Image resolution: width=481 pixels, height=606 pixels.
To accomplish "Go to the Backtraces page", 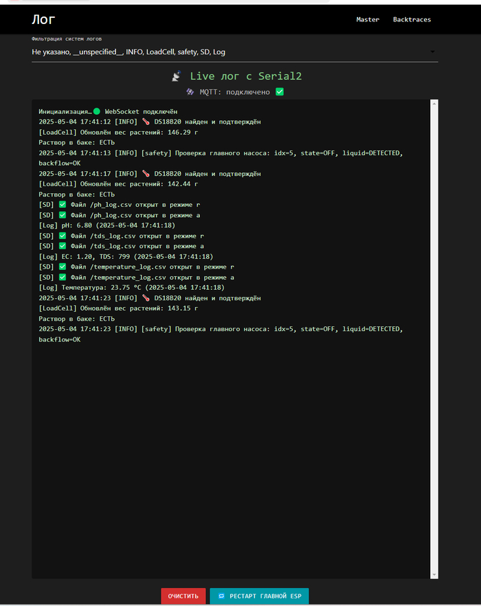I will [x=412, y=19].
